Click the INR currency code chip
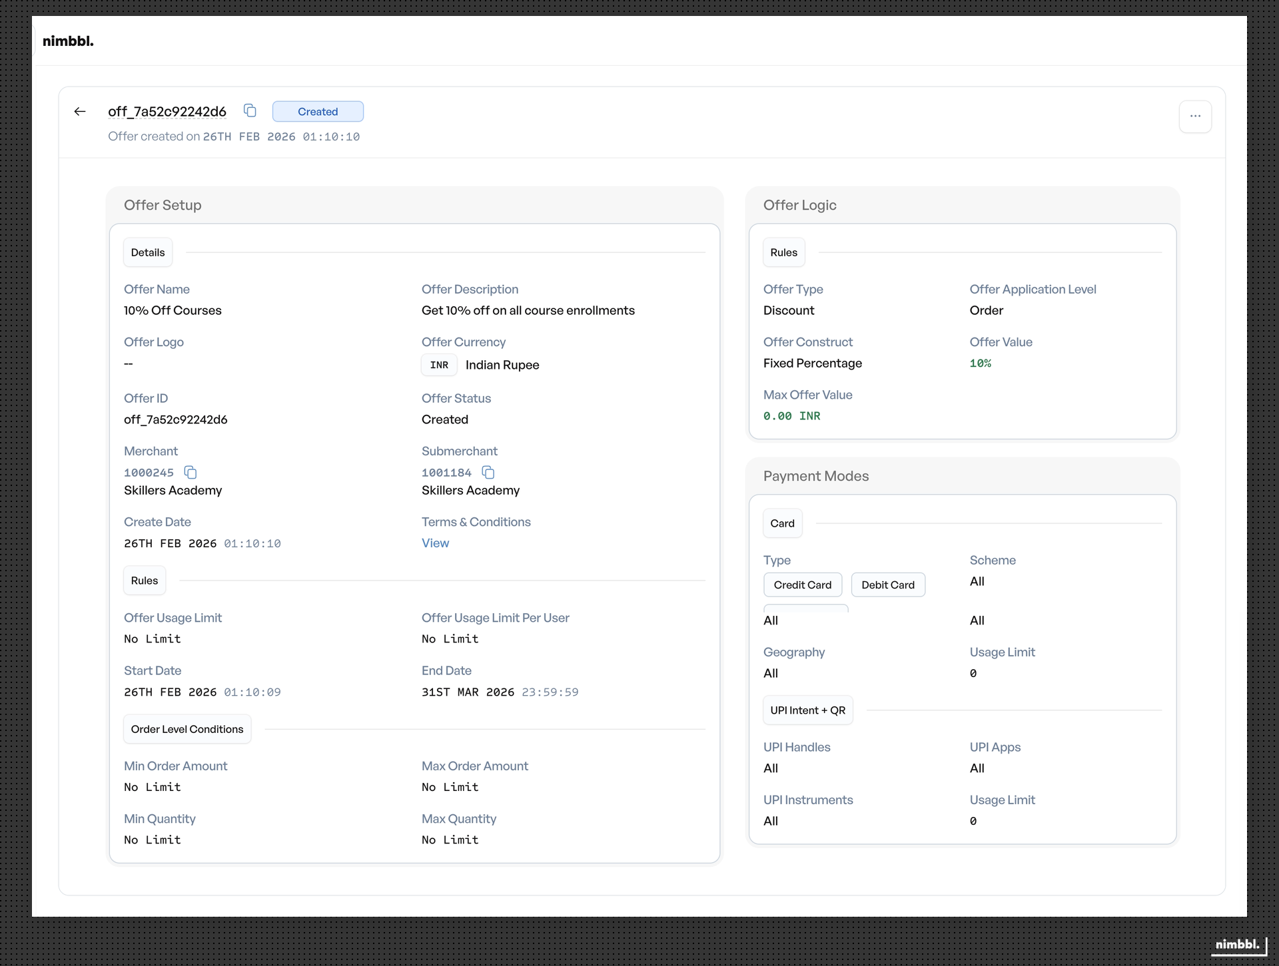 439,365
